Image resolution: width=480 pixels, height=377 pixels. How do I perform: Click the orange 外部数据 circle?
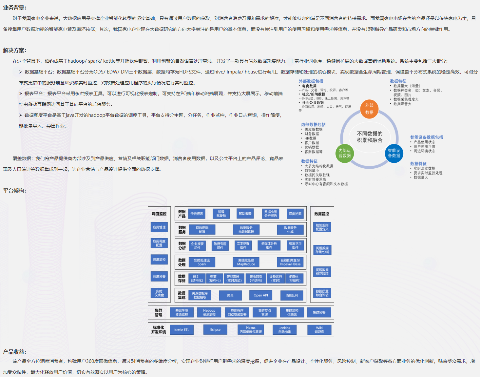click(x=369, y=109)
